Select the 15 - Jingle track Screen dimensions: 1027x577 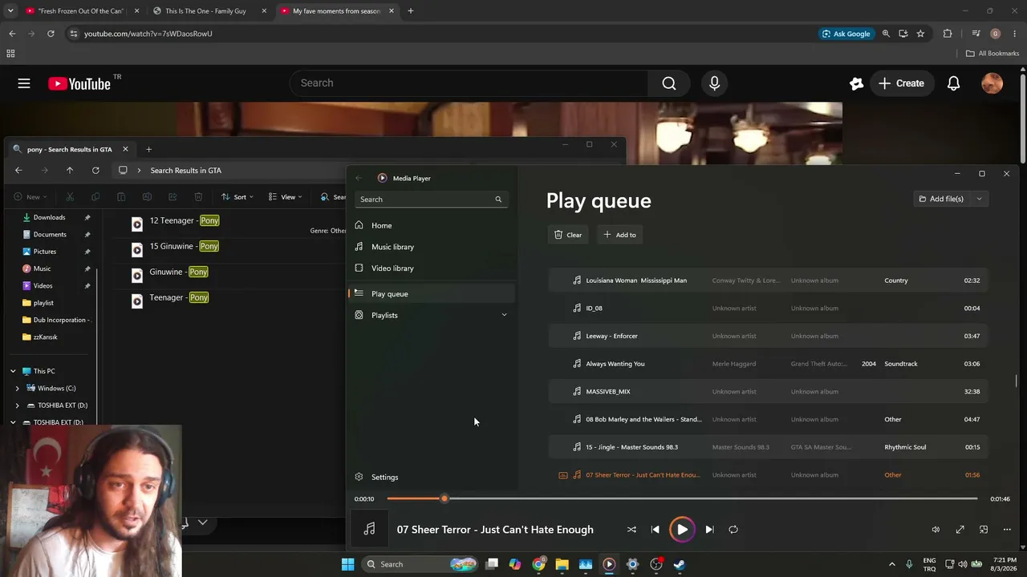tap(768, 447)
